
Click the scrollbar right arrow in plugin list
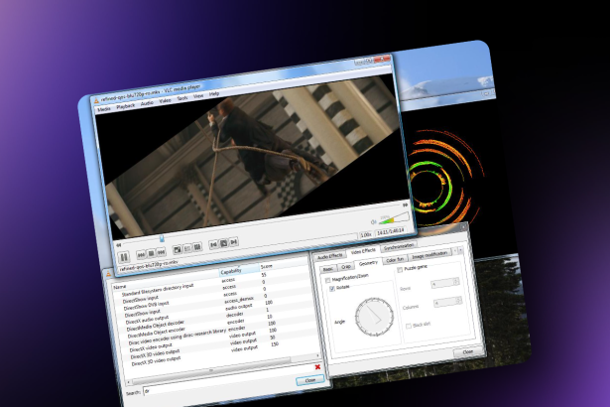317,355
